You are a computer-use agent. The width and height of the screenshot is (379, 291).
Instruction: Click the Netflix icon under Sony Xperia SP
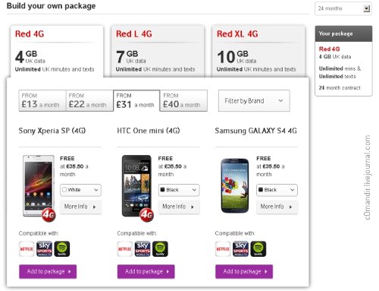(x=27, y=248)
